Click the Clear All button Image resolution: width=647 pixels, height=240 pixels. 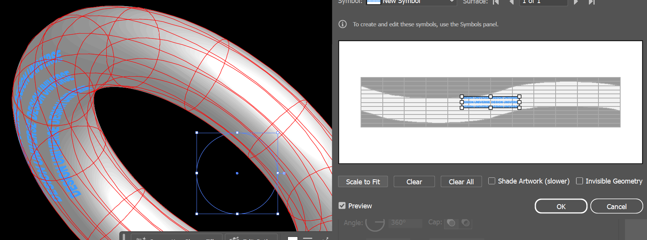click(x=461, y=182)
